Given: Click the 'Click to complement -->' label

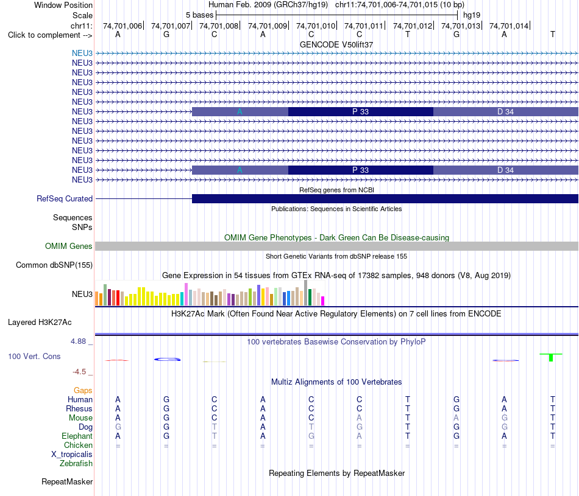Looking at the screenshot, I should click(x=50, y=35).
